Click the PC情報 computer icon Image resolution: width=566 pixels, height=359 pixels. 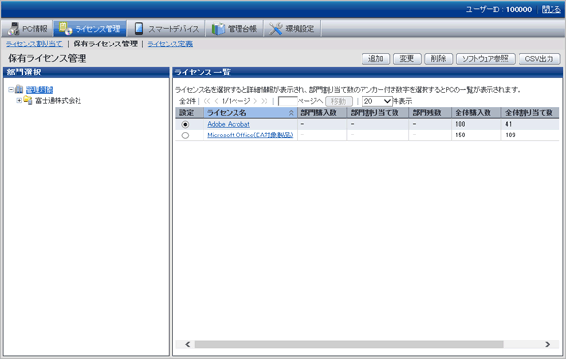pyautogui.click(x=14, y=29)
